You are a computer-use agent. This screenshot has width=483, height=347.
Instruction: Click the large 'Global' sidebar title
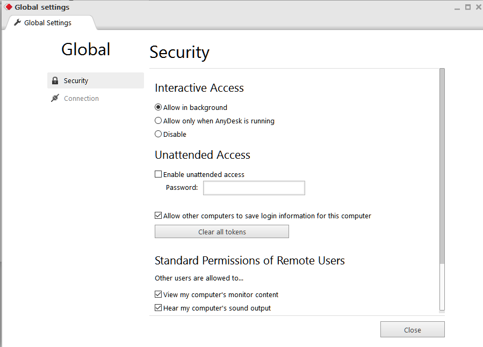[x=85, y=49]
